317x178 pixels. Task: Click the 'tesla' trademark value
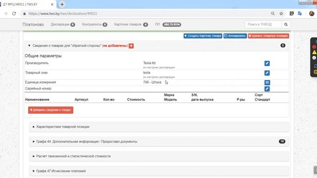(147, 73)
